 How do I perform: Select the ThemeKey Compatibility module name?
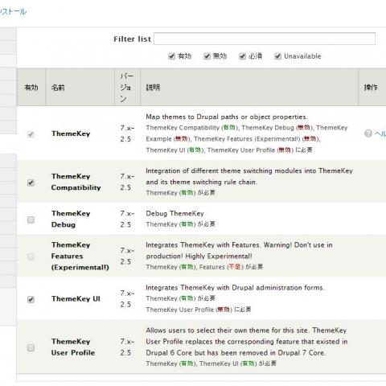pos(76,182)
